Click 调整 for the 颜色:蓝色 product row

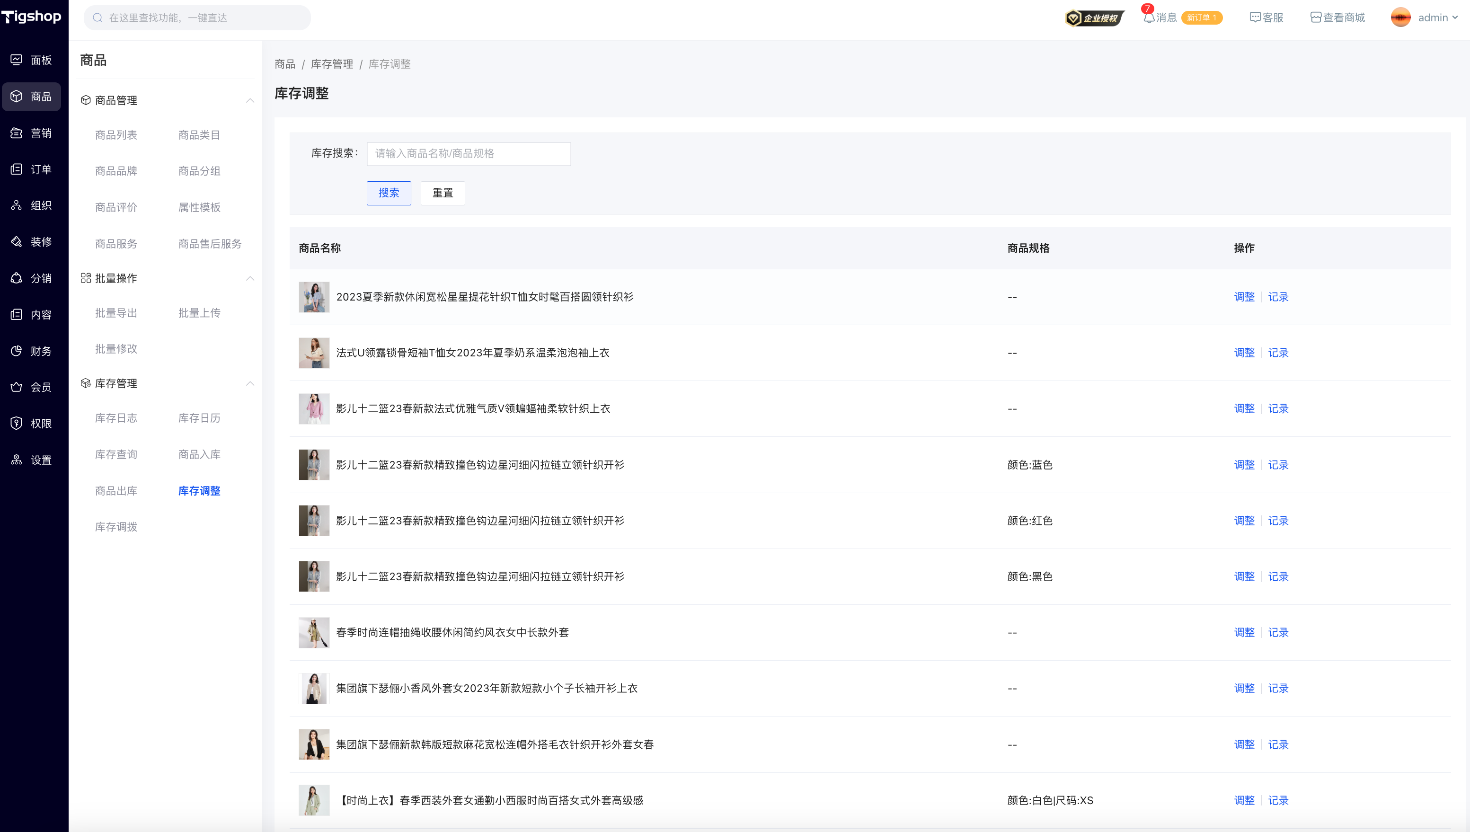(1244, 465)
